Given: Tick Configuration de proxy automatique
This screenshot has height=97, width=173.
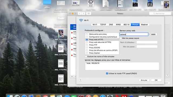Looking at the screenshot, I should pos(87,37).
